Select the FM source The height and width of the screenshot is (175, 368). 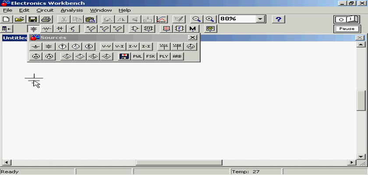pos(49,56)
